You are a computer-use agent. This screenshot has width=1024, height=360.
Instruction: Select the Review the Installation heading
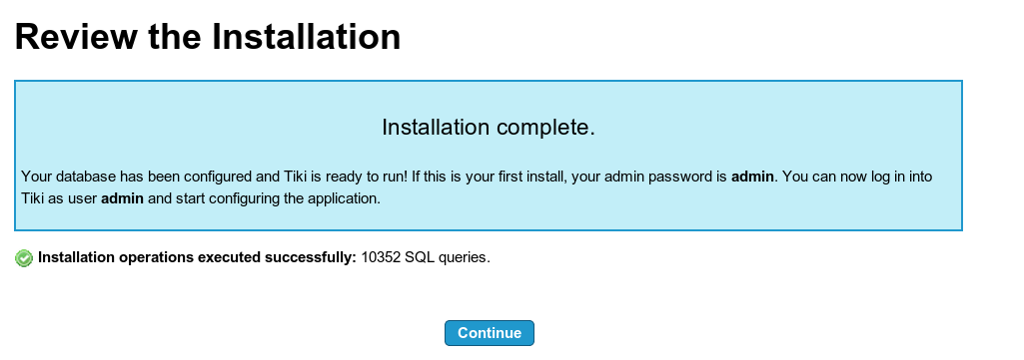pos(208,37)
